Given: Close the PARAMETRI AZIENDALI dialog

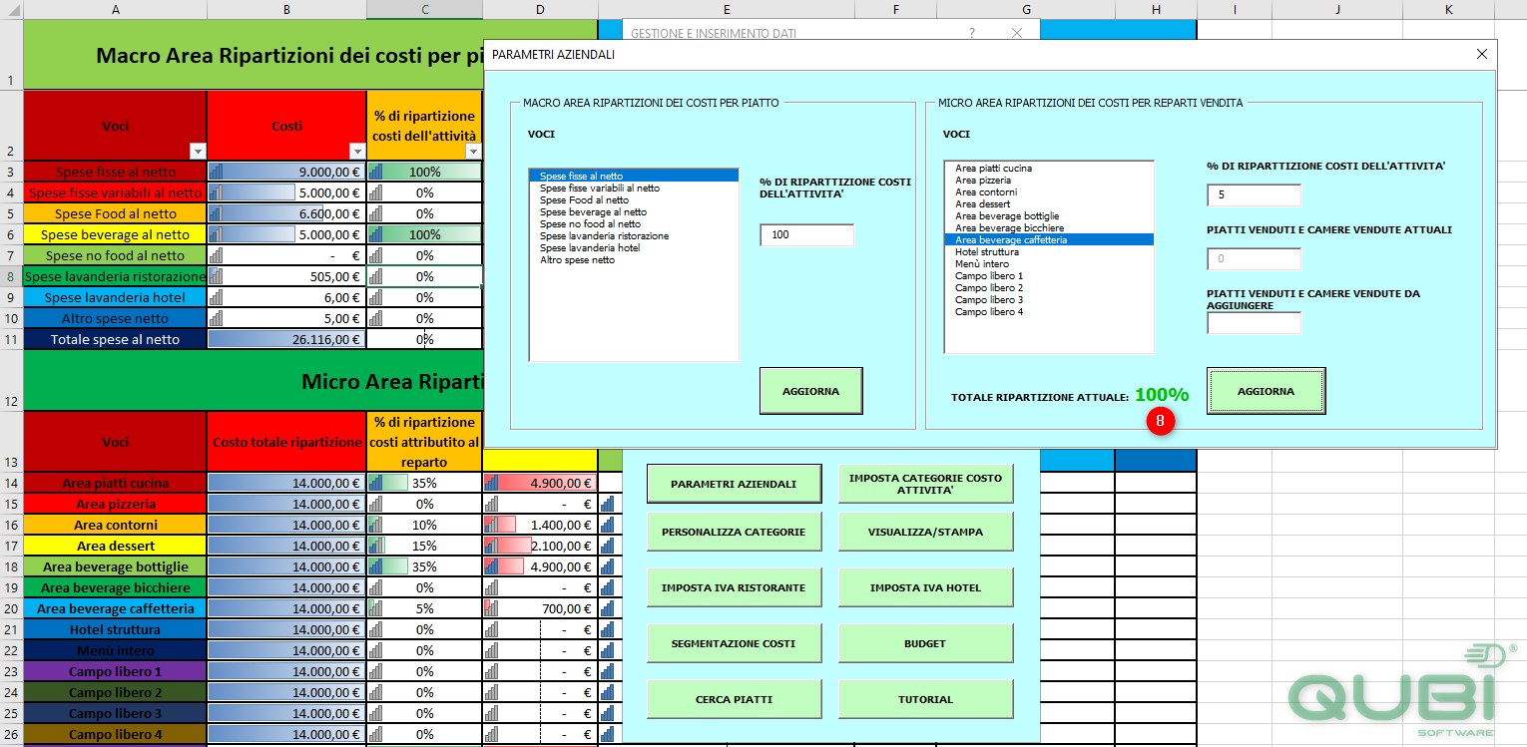Looking at the screenshot, I should [x=1481, y=54].
